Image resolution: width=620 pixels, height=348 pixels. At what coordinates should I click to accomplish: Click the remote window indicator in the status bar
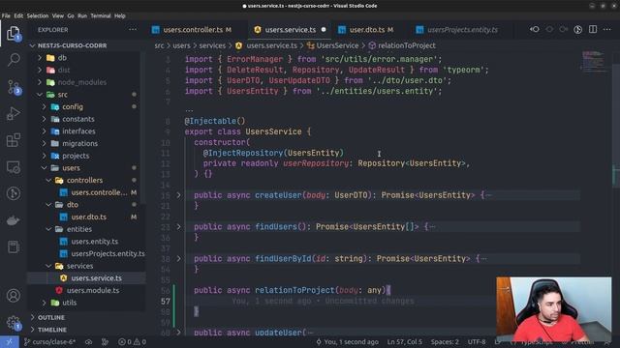coord(10,341)
